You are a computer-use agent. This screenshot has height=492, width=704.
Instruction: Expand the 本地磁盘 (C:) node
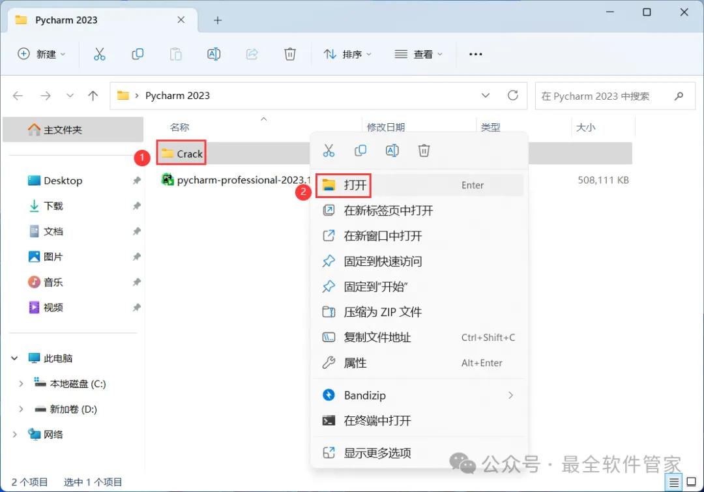pos(21,384)
